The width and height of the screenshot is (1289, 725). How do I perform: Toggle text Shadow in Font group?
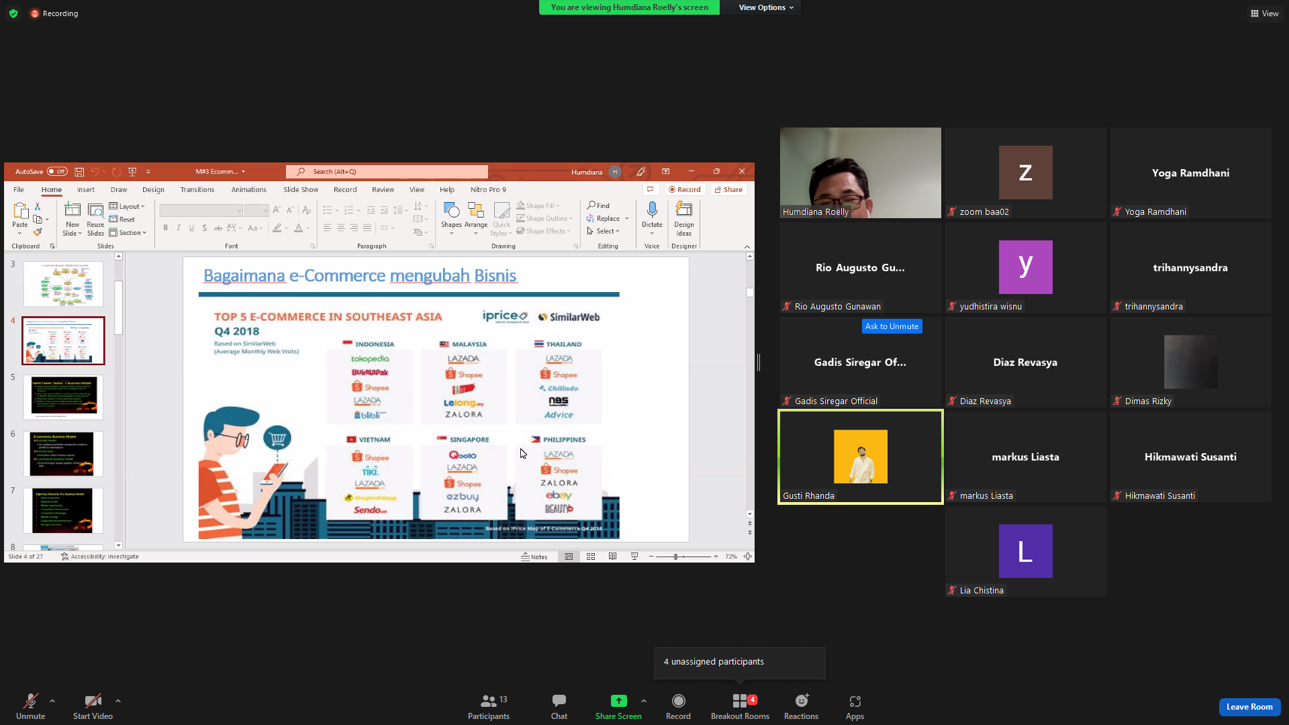pos(205,228)
